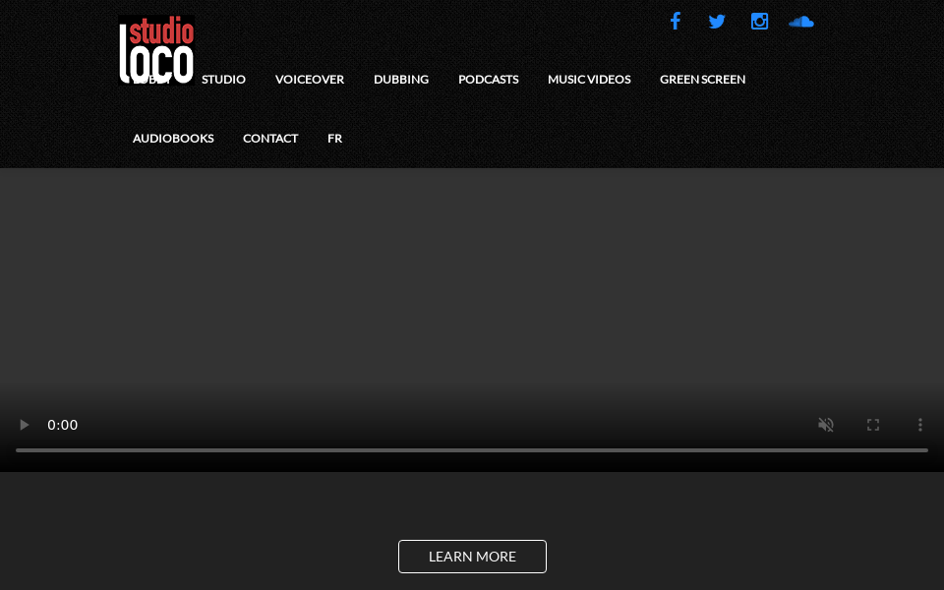
Task: Open the video more-options menu
Action: [920, 425]
